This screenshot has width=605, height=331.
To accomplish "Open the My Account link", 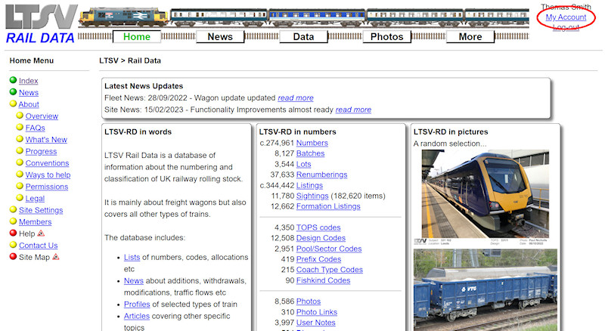I will 566,17.
